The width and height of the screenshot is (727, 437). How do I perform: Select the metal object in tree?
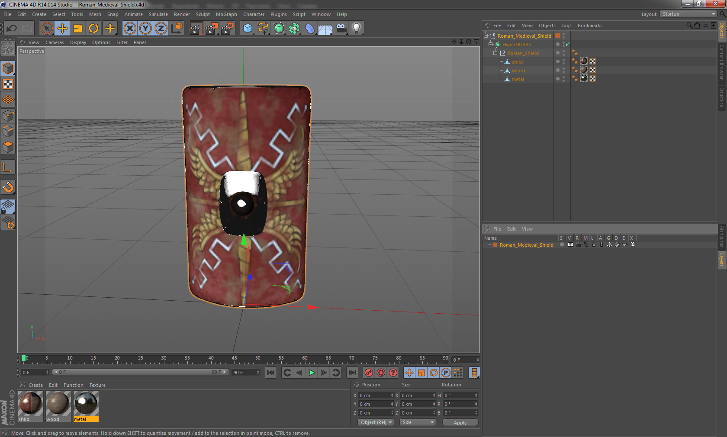pyautogui.click(x=518, y=79)
